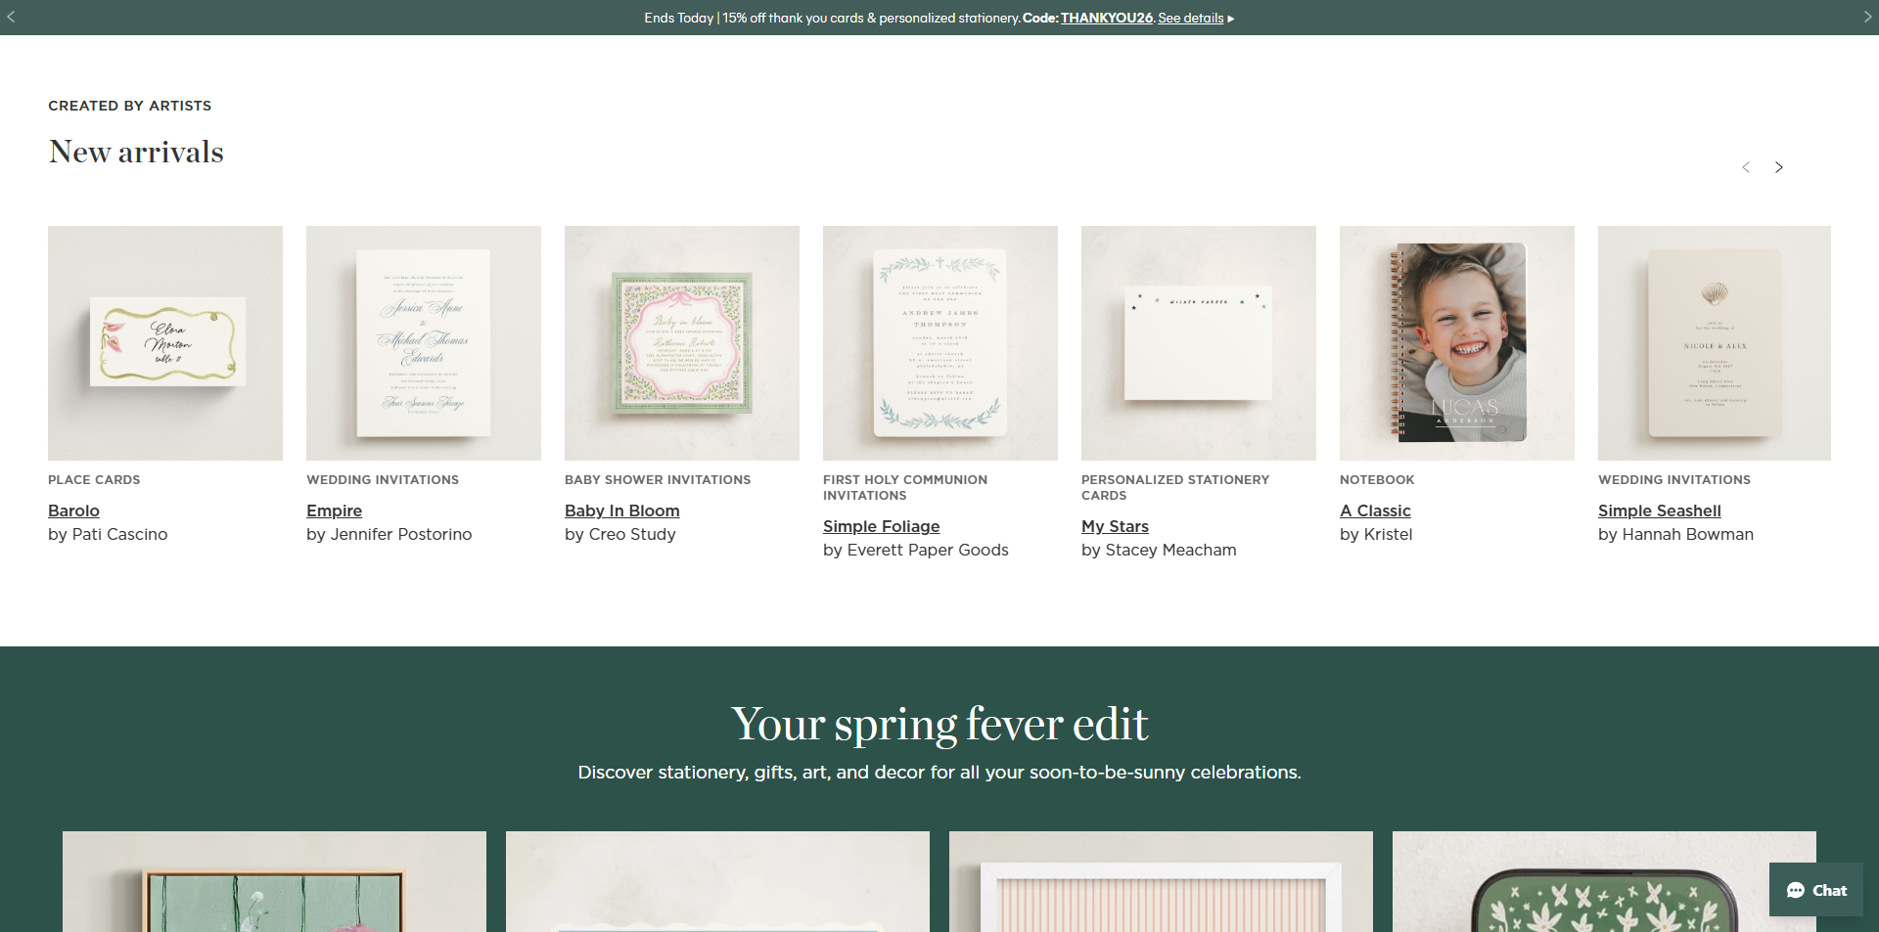Viewport: 1879px width, 932px height.
Task: Click the next promo banner arrow
Action: click(1867, 17)
